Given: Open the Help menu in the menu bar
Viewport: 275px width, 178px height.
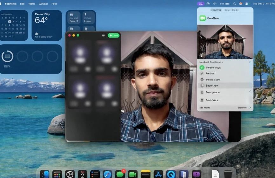Looking at the screenshot, I should pyautogui.click(x=54, y=4).
